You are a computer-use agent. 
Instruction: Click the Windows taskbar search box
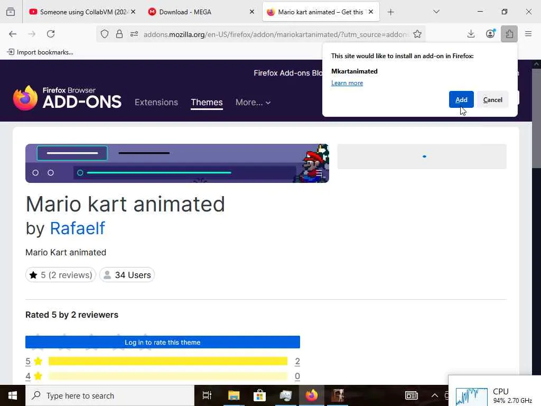pyautogui.click(x=110, y=395)
